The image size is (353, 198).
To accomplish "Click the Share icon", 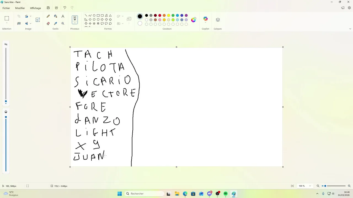I will pos(57,8).
